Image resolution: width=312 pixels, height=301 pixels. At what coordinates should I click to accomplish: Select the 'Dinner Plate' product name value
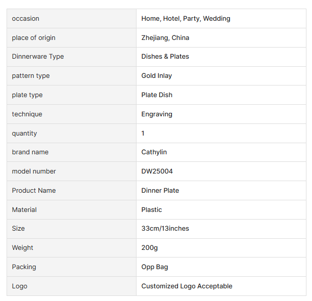click(x=160, y=191)
